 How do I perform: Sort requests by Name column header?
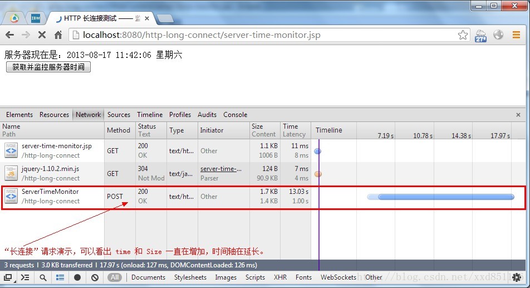(x=52, y=130)
